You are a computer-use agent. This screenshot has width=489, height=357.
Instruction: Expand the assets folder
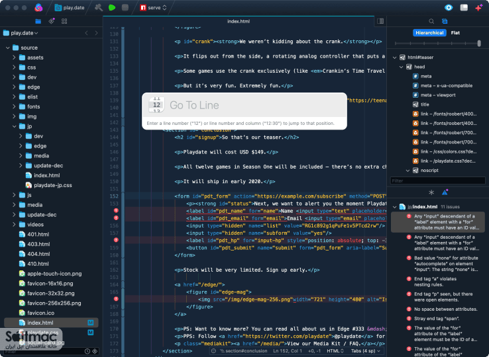(14, 58)
